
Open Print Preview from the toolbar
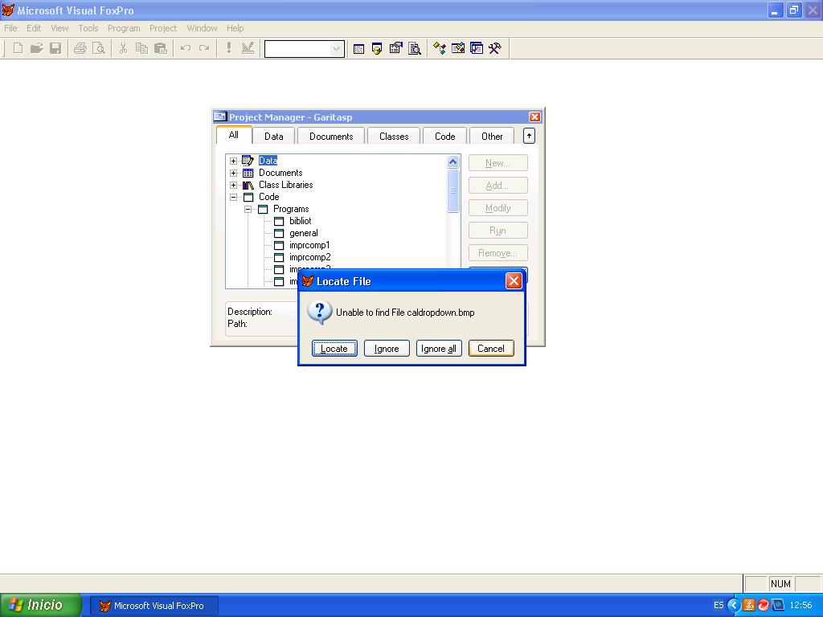pos(98,48)
